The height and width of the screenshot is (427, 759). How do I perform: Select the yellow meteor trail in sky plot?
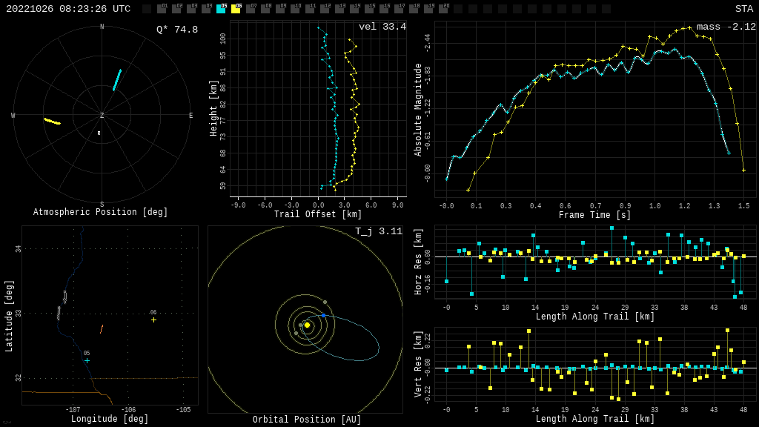[52, 121]
